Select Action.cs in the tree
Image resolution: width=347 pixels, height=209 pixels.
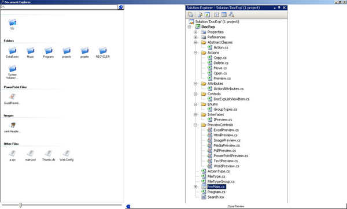[221, 47]
